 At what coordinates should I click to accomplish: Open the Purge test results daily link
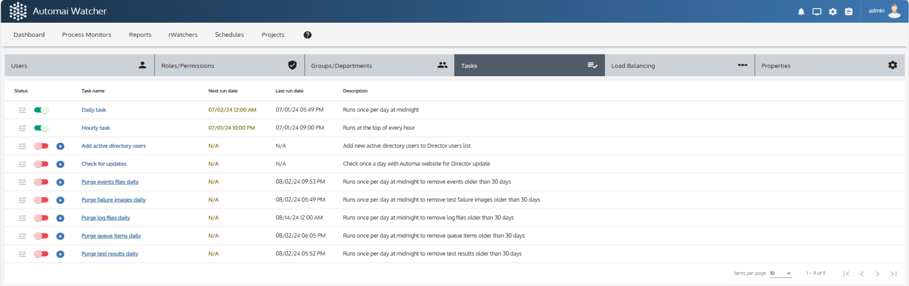pos(110,254)
